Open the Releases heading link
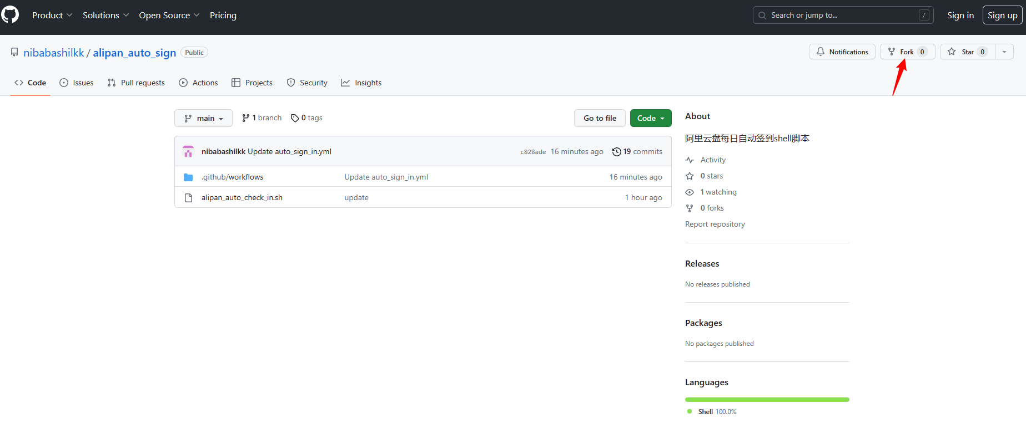The width and height of the screenshot is (1026, 434). coord(702,264)
